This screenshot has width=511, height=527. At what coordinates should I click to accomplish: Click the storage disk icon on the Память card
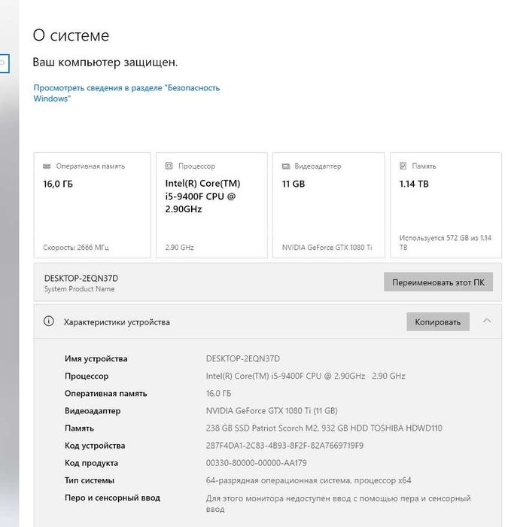click(403, 166)
